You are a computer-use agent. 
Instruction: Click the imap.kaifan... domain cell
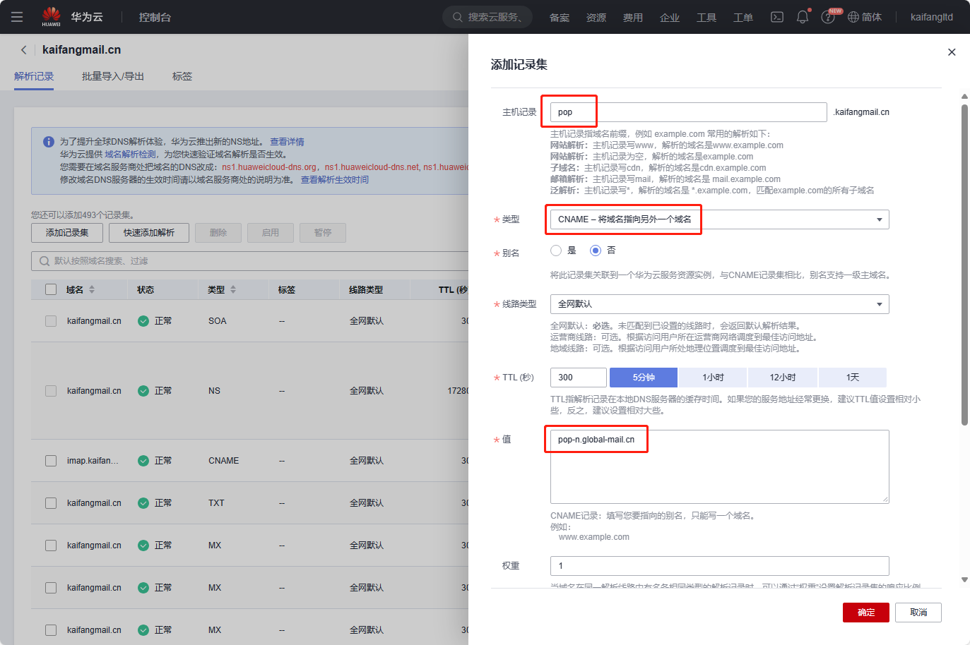(93, 461)
